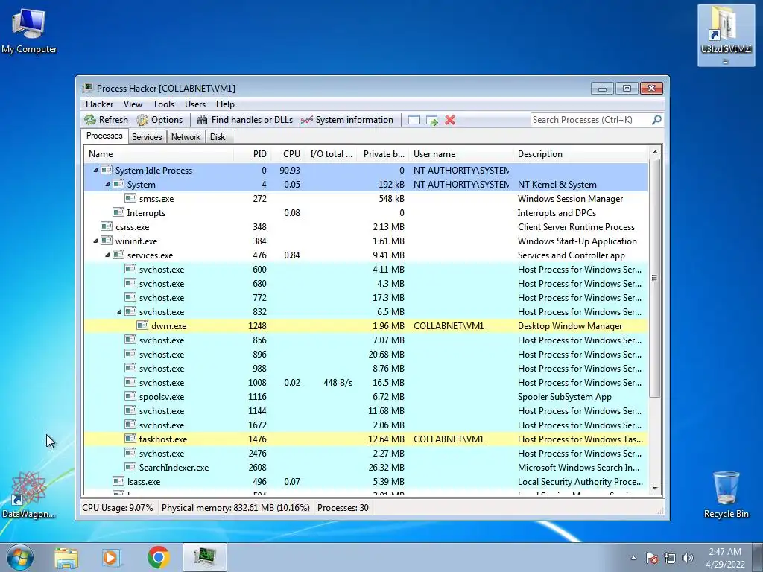This screenshot has height=572, width=763.
Task: Open Google Chrome from taskbar
Action: (x=158, y=557)
